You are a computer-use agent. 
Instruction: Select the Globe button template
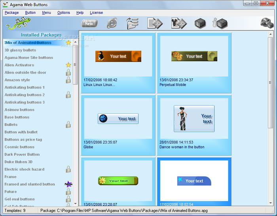point(118,118)
